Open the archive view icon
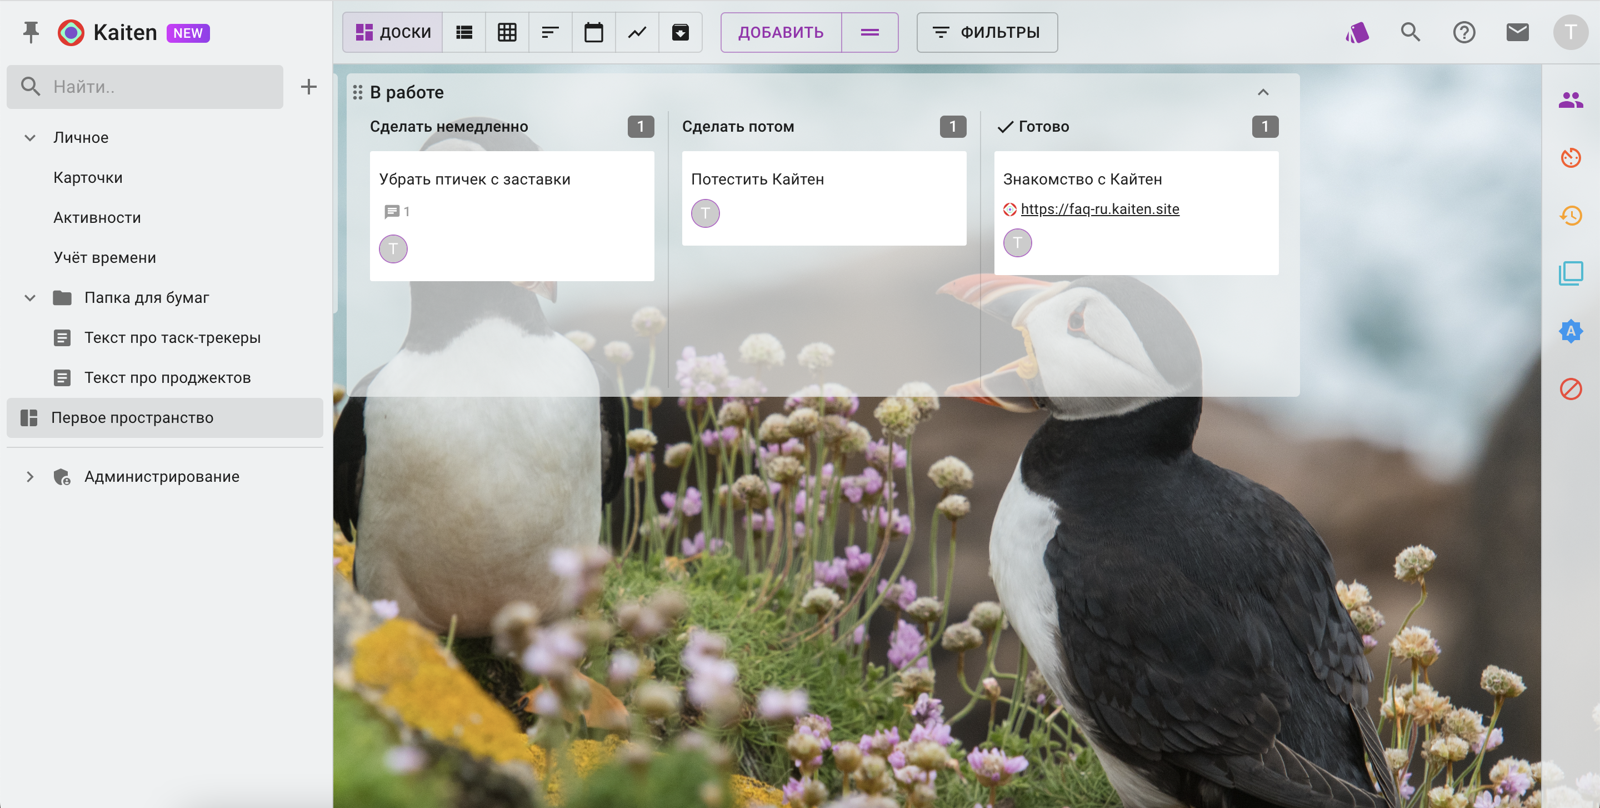Viewport: 1600px width, 808px height. click(x=680, y=32)
